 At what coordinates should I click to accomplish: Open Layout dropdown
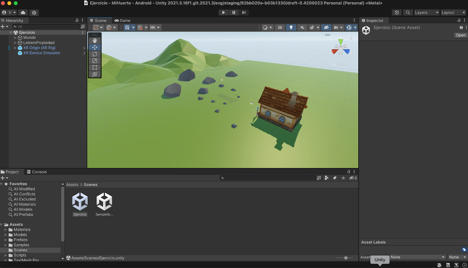(453, 13)
